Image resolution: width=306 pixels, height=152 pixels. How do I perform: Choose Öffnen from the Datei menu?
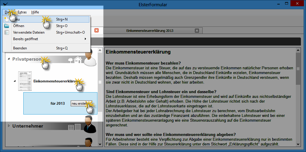coord(46,26)
